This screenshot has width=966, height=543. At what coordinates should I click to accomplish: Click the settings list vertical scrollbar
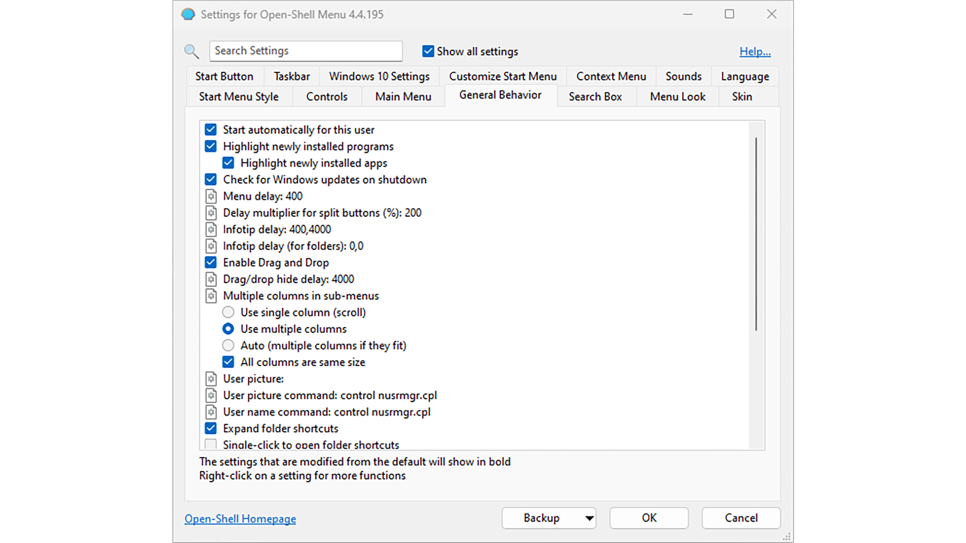point(756,234)
